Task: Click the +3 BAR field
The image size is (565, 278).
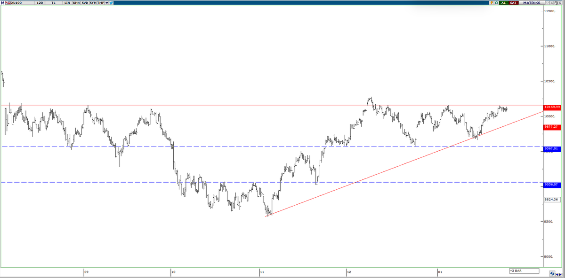Action: pyautogui.click(x=524, y=271)
